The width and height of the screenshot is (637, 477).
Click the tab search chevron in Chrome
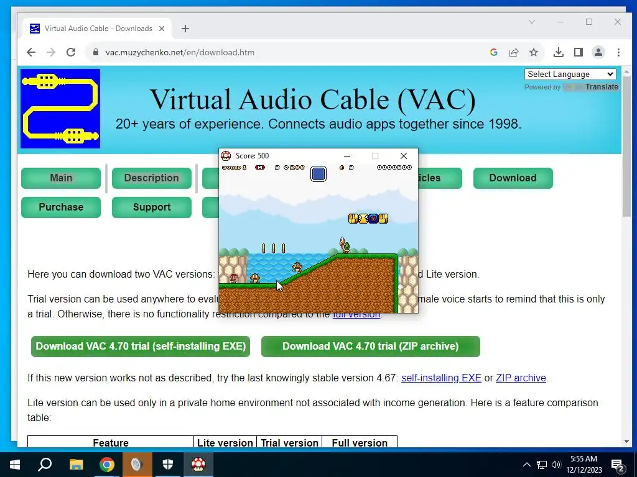tap(532, 22)
